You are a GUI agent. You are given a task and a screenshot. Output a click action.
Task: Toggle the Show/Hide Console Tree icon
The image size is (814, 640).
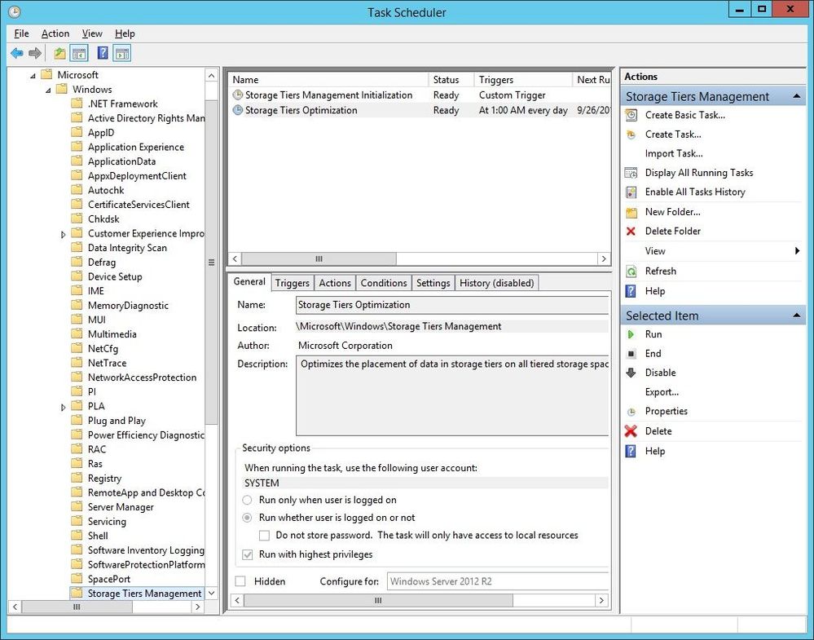pyautogui.click(x=79, y=53)
